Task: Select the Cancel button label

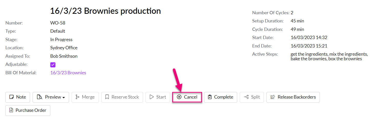Action: click(x=191, y=97)
